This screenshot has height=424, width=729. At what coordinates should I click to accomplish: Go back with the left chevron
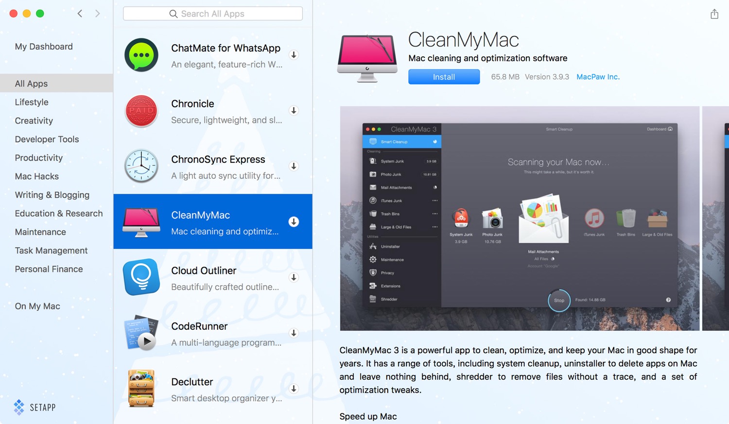point(80,14)
